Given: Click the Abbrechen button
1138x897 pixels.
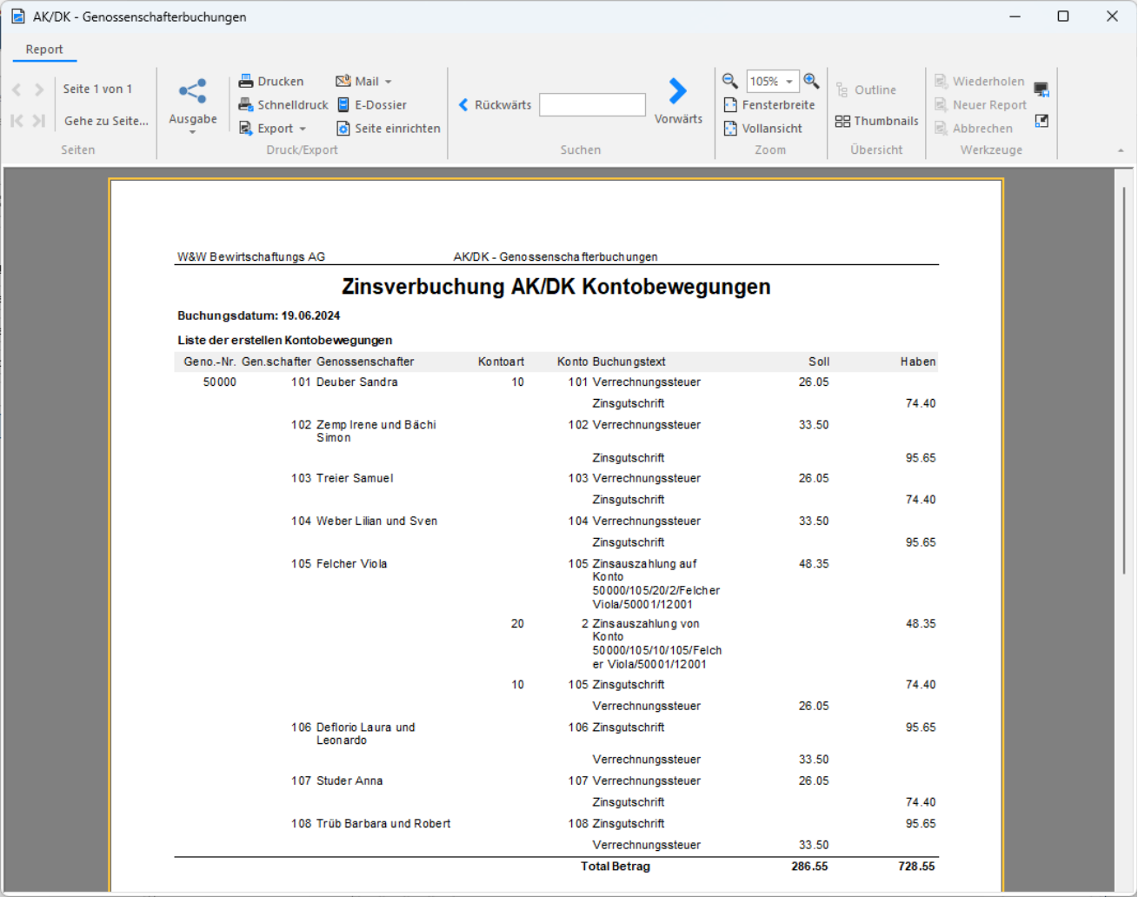Looking at the screenshot, I should point(974,129).
